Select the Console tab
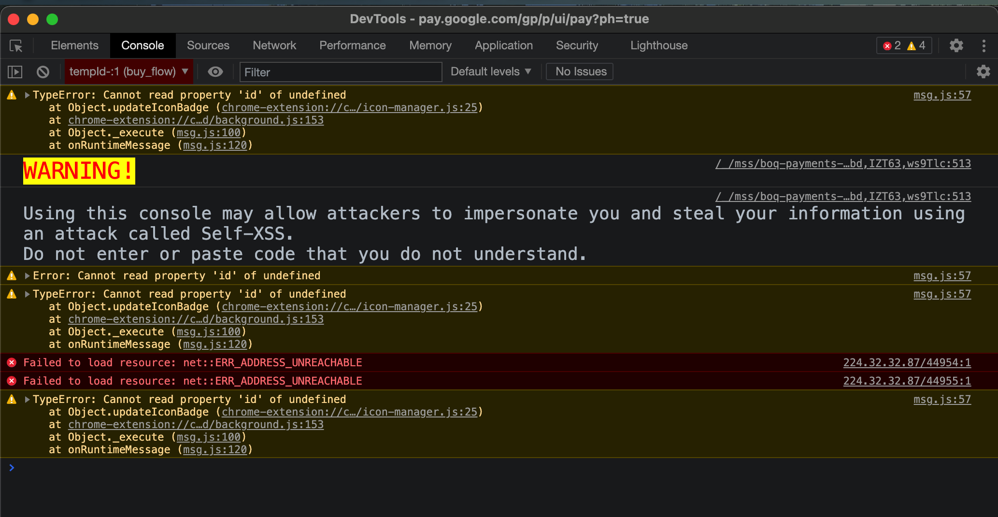 point(143,45)
